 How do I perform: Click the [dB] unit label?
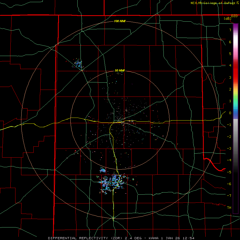(x=228, y=19)
